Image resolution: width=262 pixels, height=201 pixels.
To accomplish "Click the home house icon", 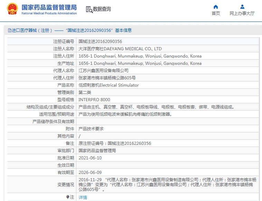I will [216, 7].
